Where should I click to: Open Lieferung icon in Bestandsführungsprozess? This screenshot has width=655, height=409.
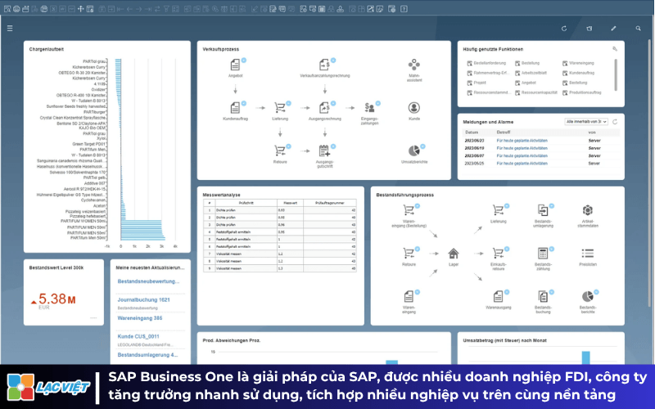(498, 210)
